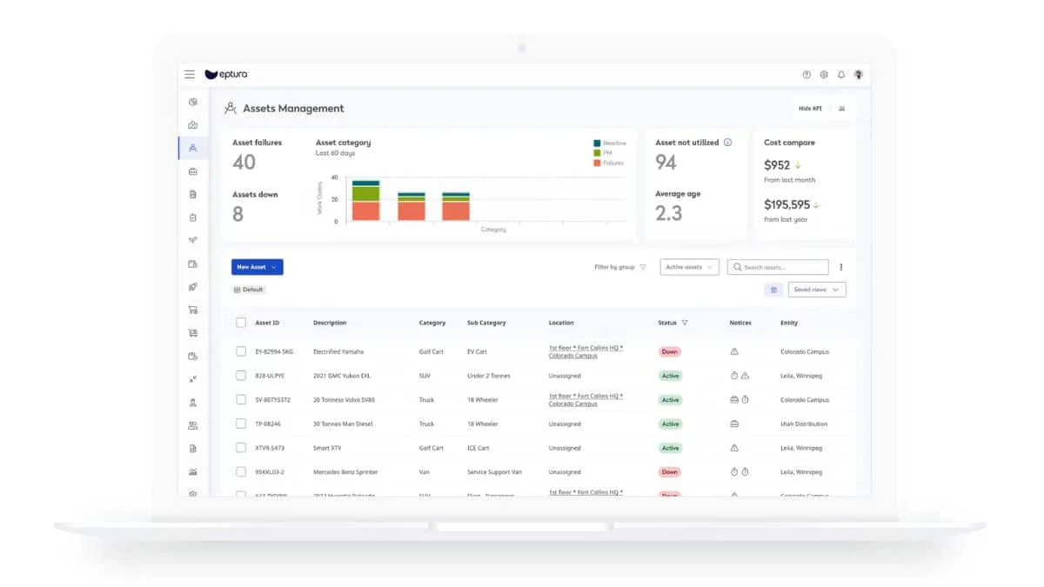Screen dimensions: 1044x587
Task: Click the 'Under 2 Tonnes' sub category cell
Action: pos(489,376)
